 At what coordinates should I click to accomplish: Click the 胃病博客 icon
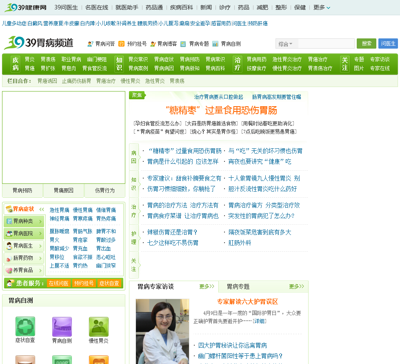pyautogui.click(x=153, y=44)
